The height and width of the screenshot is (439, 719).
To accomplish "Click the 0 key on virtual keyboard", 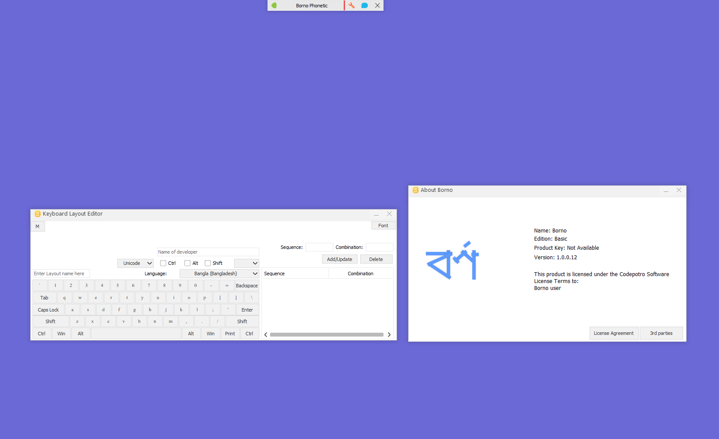I will point(196,286).
